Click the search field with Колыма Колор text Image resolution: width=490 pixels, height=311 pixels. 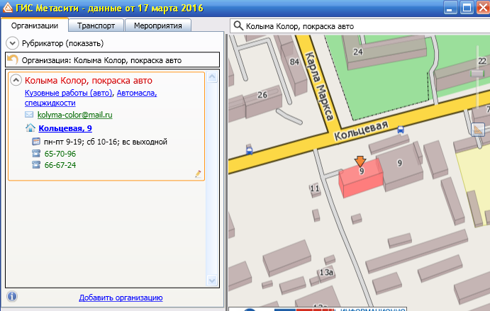(x=355, y=26)
